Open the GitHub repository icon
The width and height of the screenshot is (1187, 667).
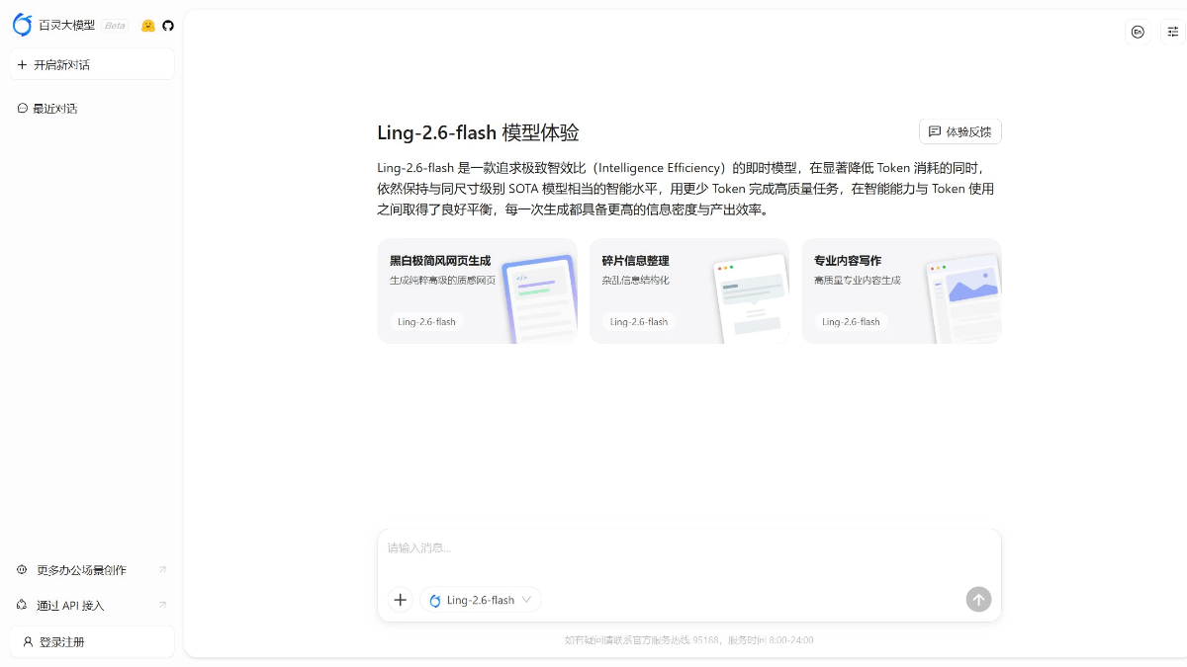tap(168, 26)
